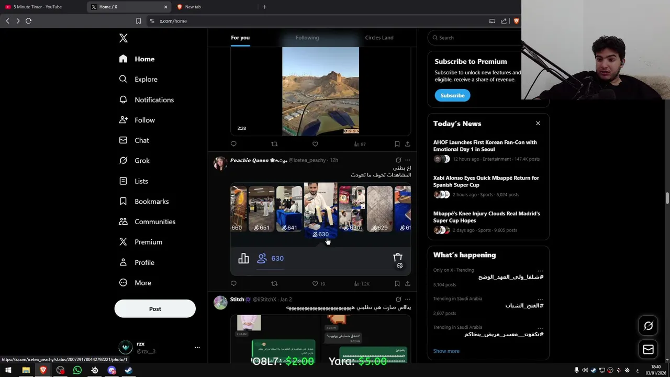Play the desert mountain video
Viewport: 670px width, 377px height.
click(x=320, y=91)
